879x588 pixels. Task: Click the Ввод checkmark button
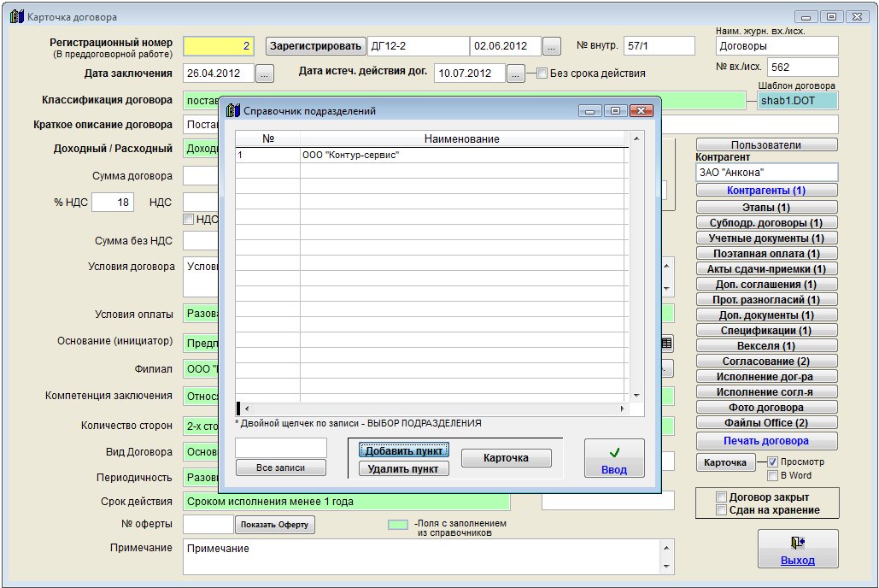(613, 458)
